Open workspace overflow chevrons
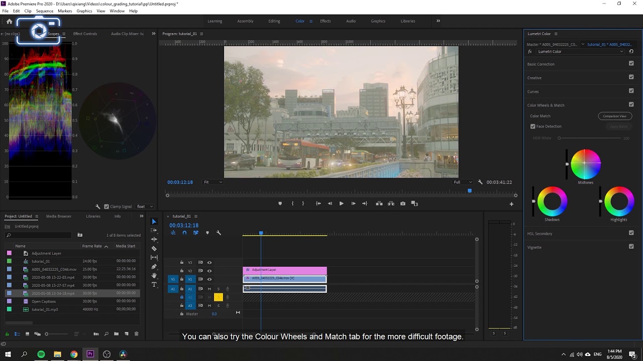This screenshot has width=643, height=361. (x=438, y=21)
